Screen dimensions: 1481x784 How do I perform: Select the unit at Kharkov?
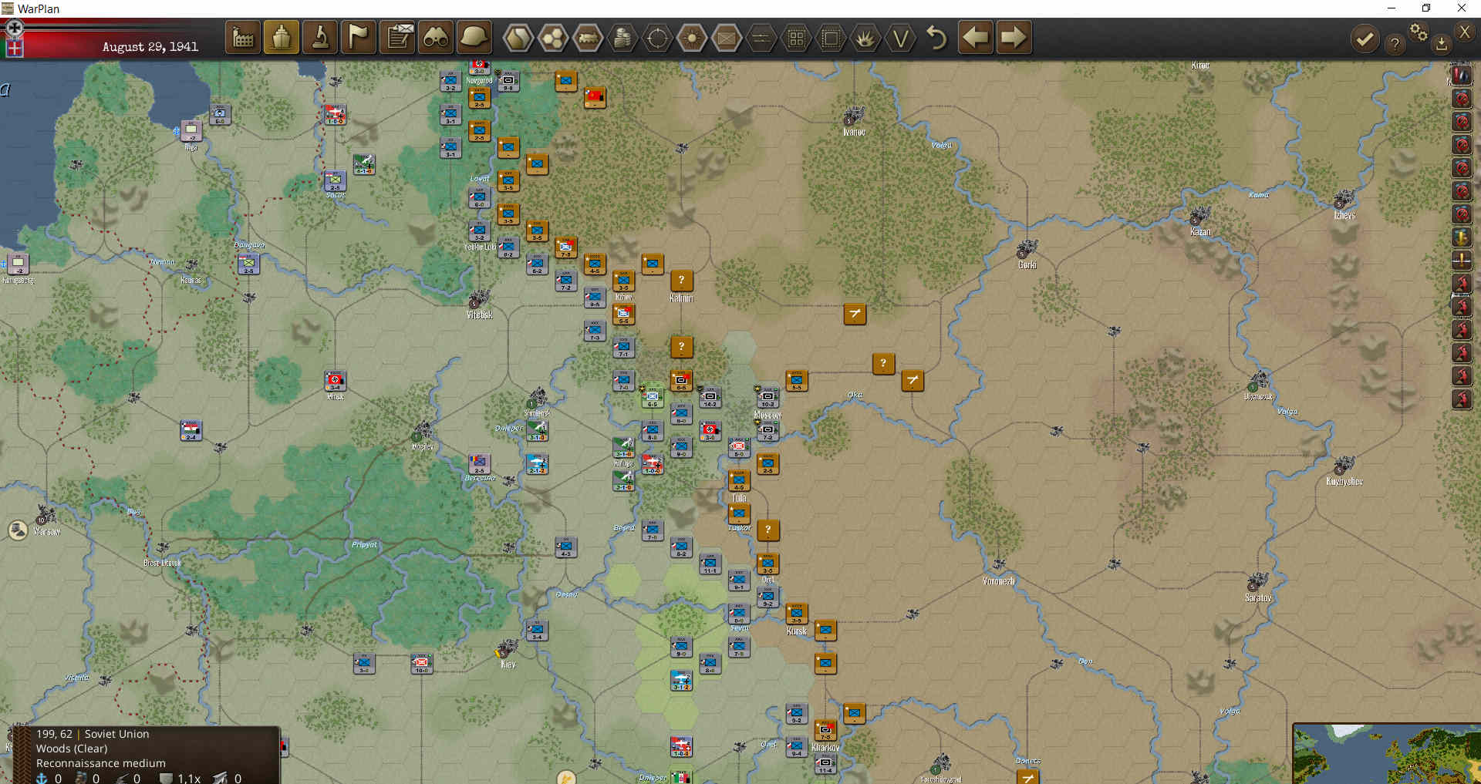pos(825,729)
